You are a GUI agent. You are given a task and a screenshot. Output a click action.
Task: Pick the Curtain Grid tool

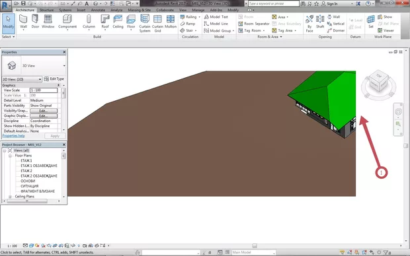(x=157, y=24)
